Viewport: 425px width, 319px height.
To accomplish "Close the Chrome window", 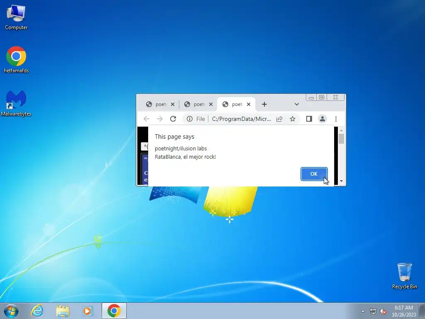I will coord(335,97).
